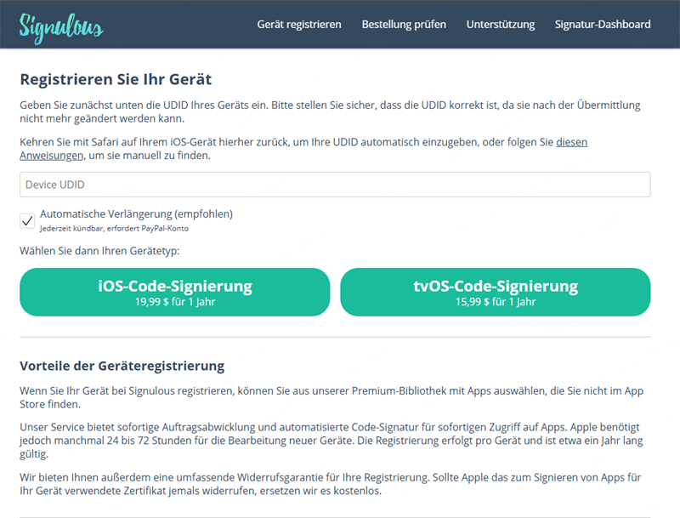Uncheck the Automatische Verlängerung checkbox

click(x=27, y=221)
